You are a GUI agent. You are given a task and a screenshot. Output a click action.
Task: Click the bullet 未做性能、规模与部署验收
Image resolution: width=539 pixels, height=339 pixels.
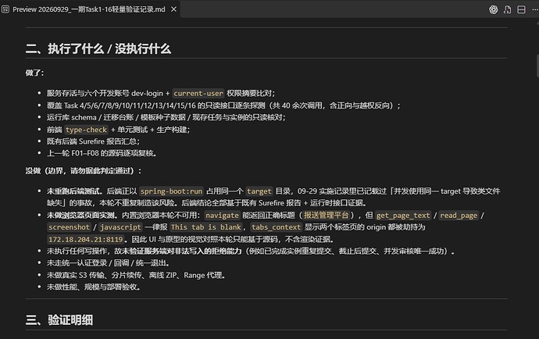tap(94, 287)
